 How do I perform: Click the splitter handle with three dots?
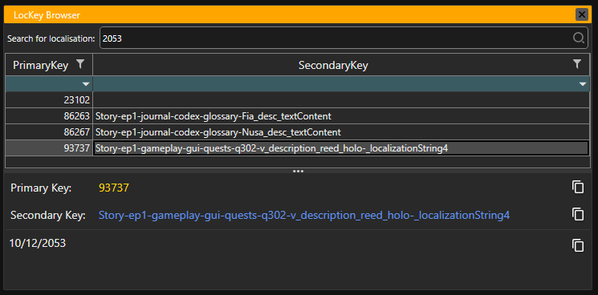[x=298, y=172]
